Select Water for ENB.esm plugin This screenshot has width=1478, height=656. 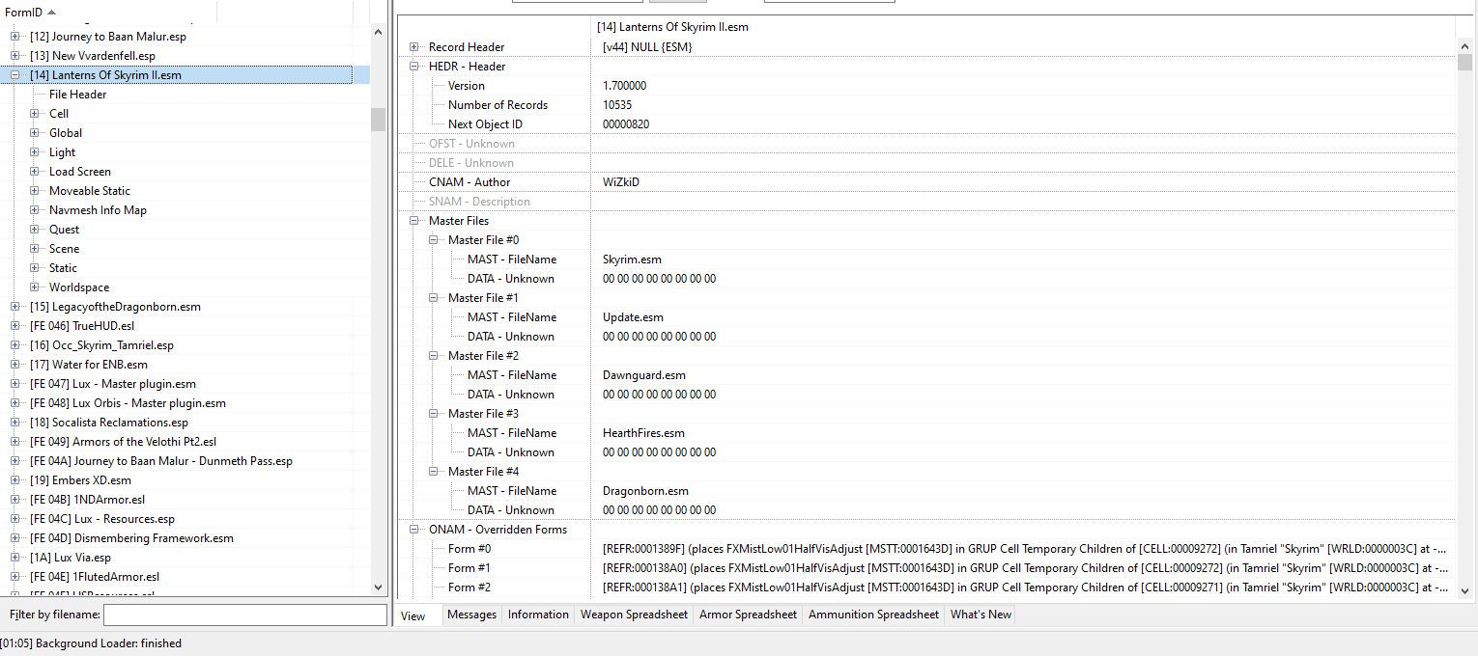coord(89,365)
